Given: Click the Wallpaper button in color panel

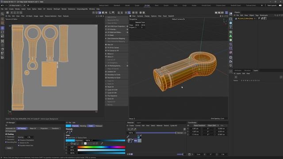Looking at the screenshot, I should point(99,126).
